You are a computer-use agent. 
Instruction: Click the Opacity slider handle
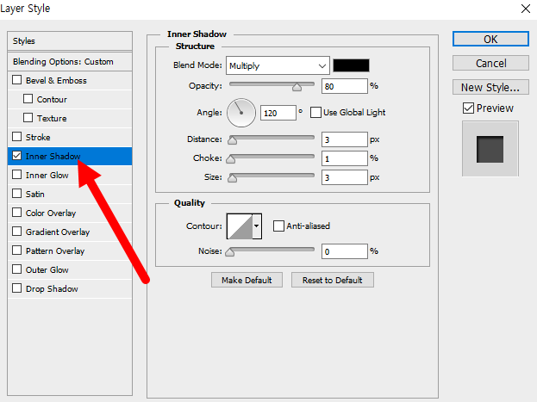pyautogui.click(x=297, y=88)
